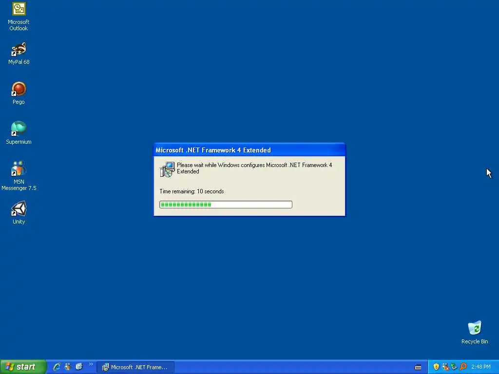Open Microsoft Outlook desktop icon
The image size is (499, 374).
click(19, 17)
